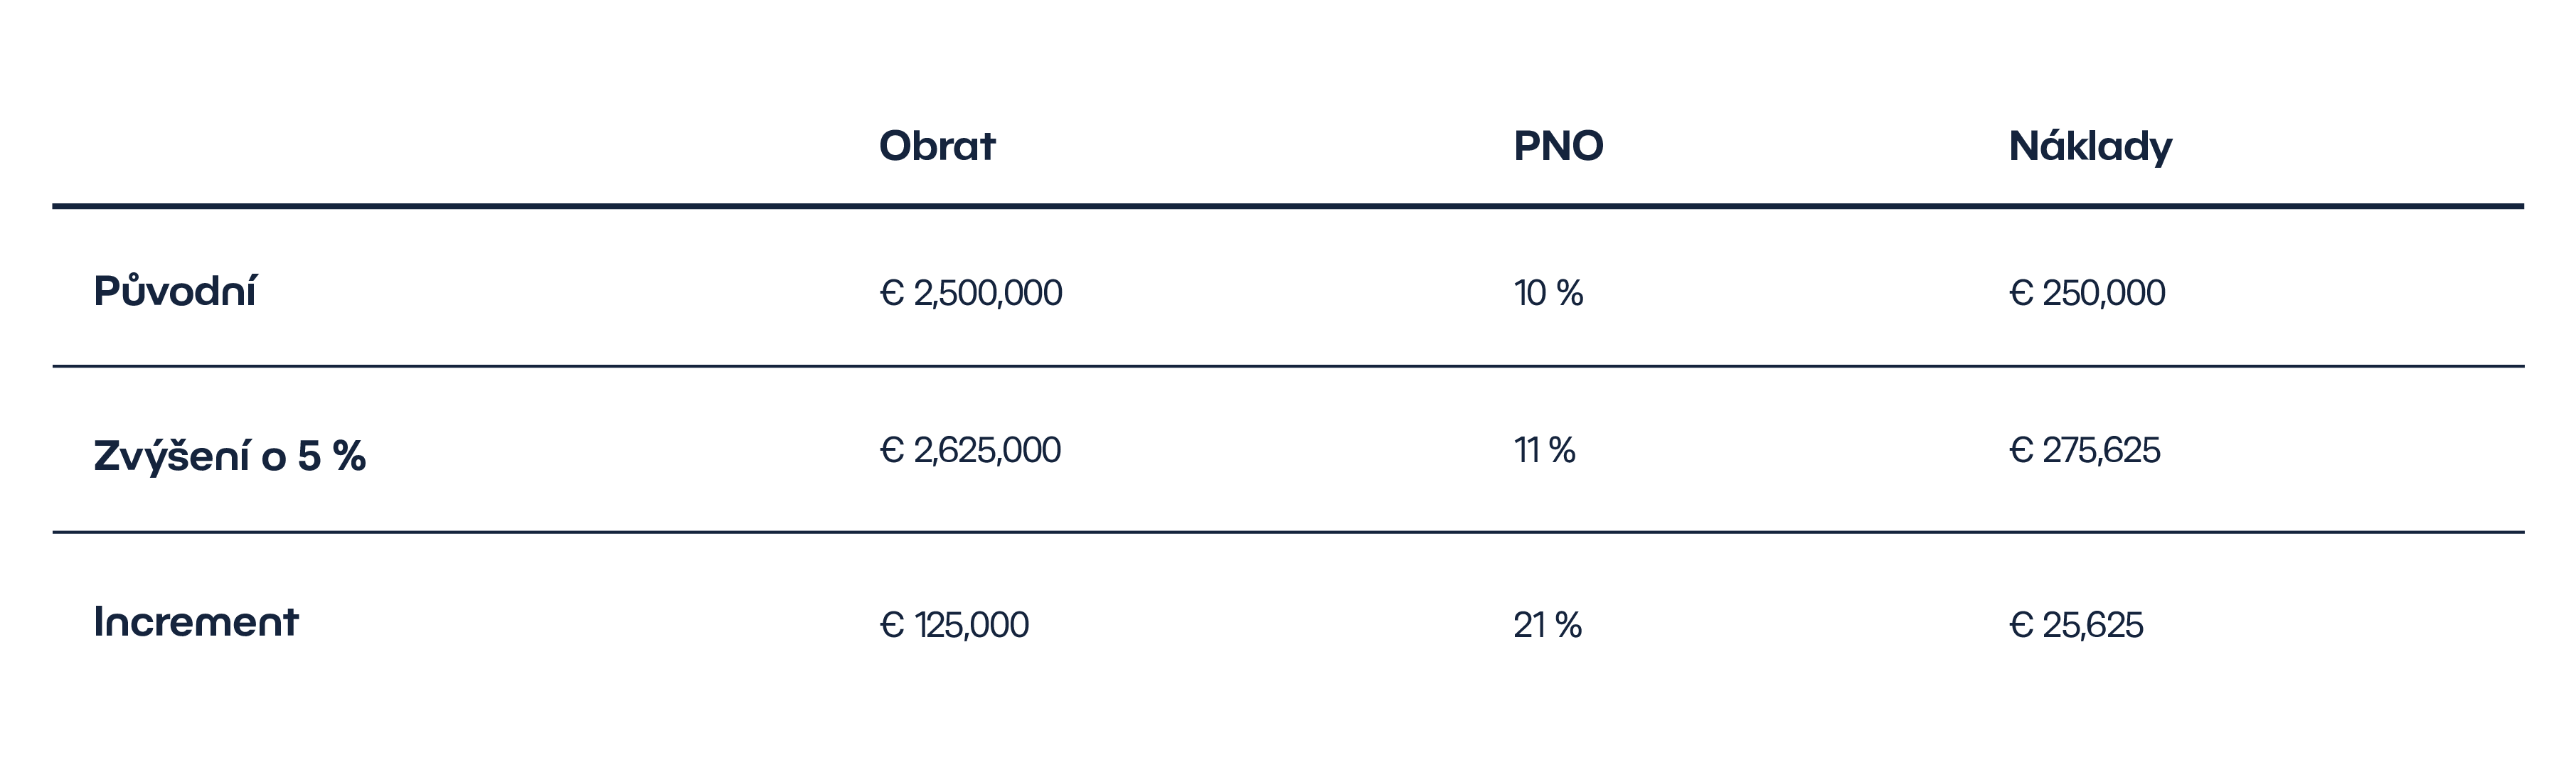Select the Původní row label
The height and width of the screenshot is (770, 2576).
click(175, 291)
